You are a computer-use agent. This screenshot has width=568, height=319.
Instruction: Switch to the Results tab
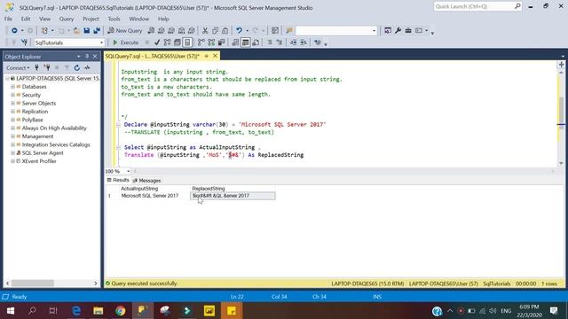(x=118, y=180)
